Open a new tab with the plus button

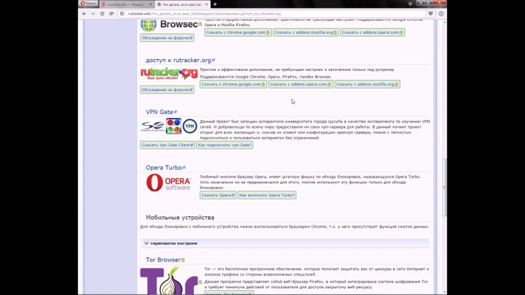tap(215, 5)
